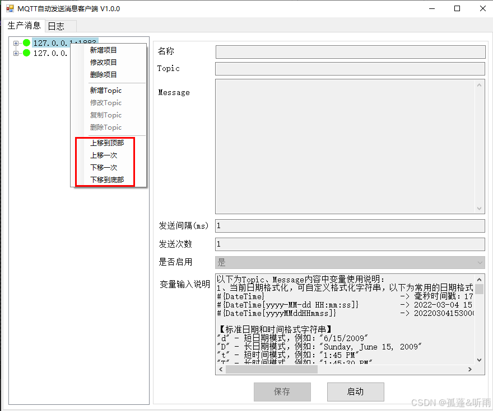Screen dimensions: 493x411
Task: Click the 发送间隔(ms) input field
Action: coord(350,226)
